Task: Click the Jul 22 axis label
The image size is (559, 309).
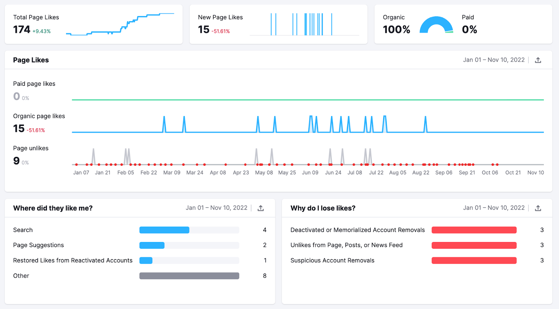Action: coord(376,173)
